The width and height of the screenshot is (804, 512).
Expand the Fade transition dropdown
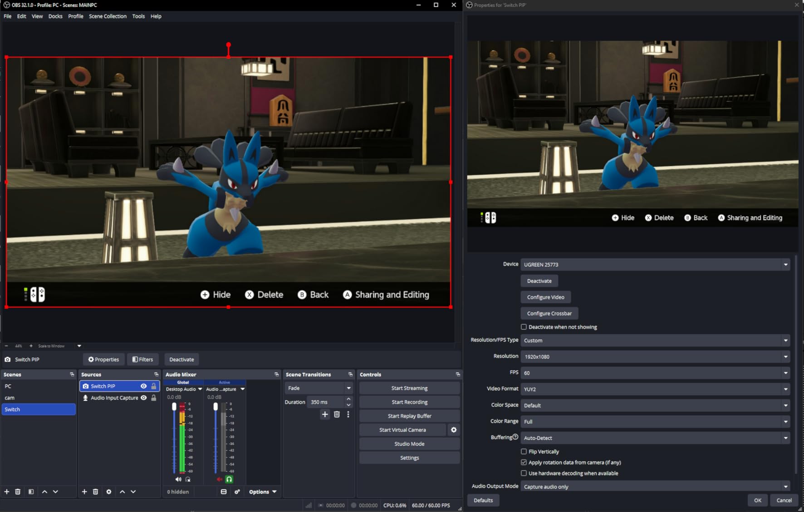coord(319,388)
